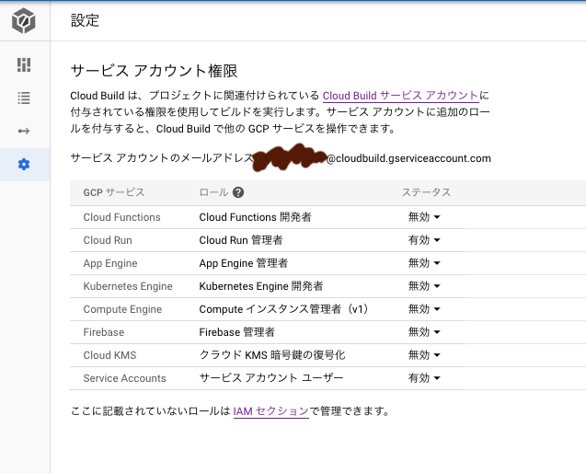Open the Dashboard sidebar icon
This screenshot has width=586, height=473.
(24, 64)
